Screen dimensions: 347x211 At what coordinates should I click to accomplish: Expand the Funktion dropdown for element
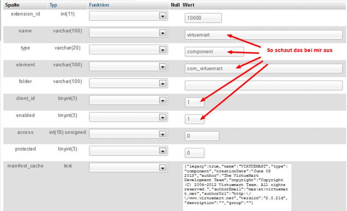128,66
